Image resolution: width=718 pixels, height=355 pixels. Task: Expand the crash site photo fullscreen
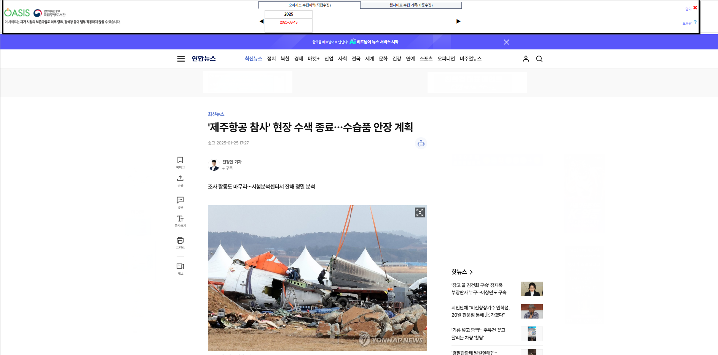click(420, 212)
